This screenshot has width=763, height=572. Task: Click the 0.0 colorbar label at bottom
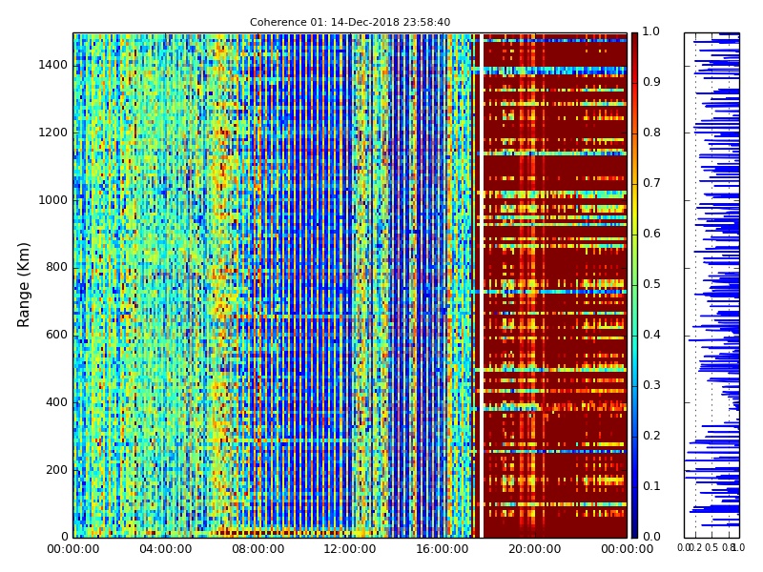tap(651, 537)
